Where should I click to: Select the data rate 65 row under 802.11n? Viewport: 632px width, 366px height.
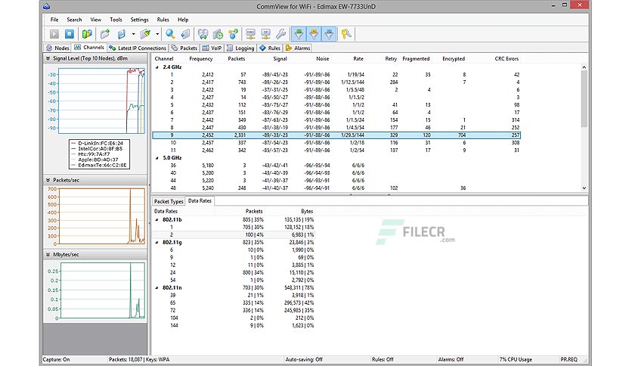234,302
